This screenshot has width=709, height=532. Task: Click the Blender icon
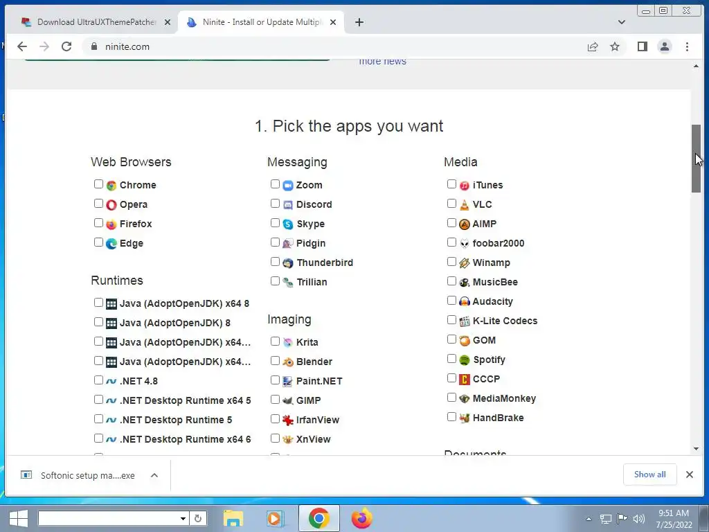coord(288,362)
